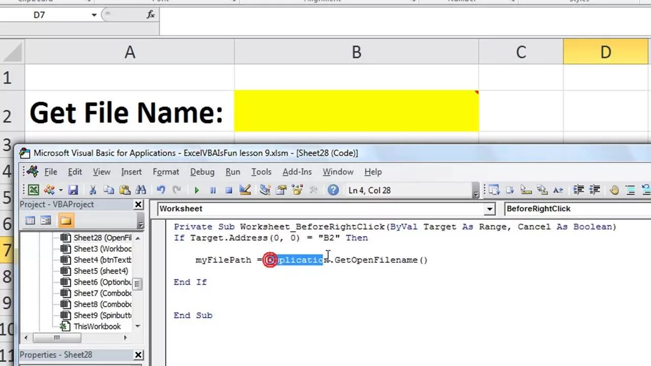Click the project tree horizontal scrollbar thumb

pos(57,338)
